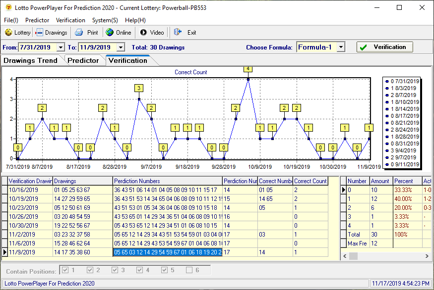Open the Help(H) menu
This screenshot has height=290, width=434.
click(x=135, y=20)
